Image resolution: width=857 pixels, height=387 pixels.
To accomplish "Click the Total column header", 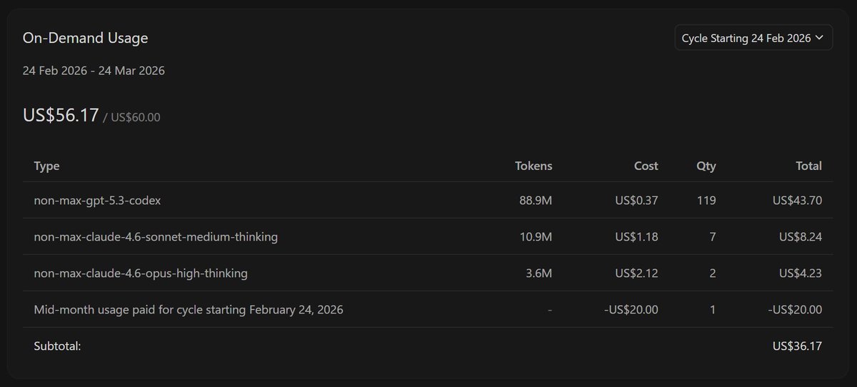I will [x=808, y=166].
